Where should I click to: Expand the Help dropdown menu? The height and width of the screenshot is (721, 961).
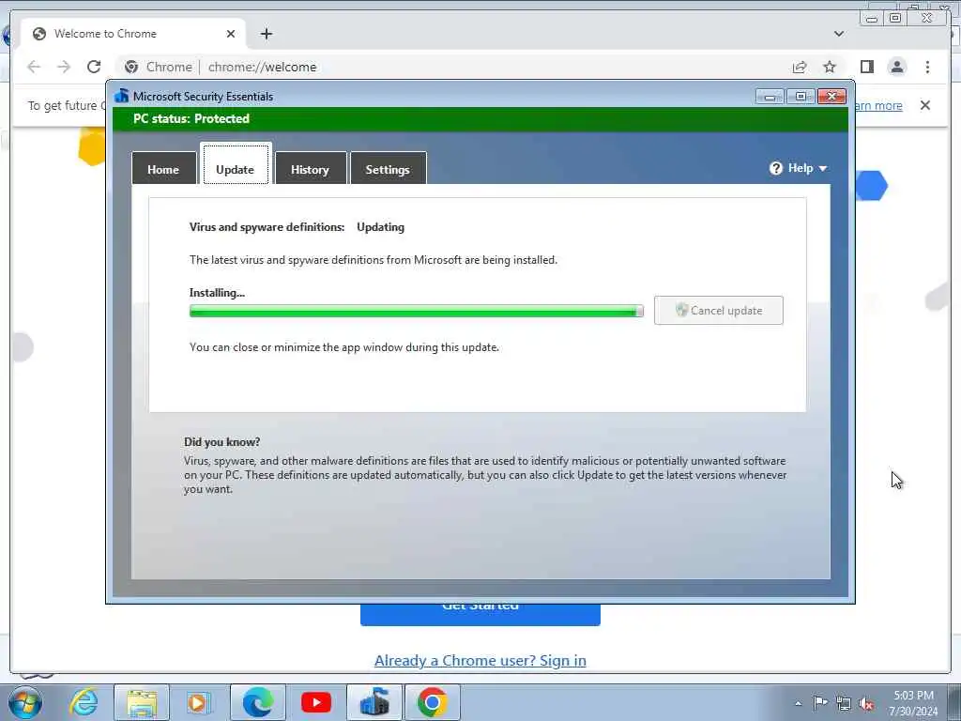coord(799,168)
